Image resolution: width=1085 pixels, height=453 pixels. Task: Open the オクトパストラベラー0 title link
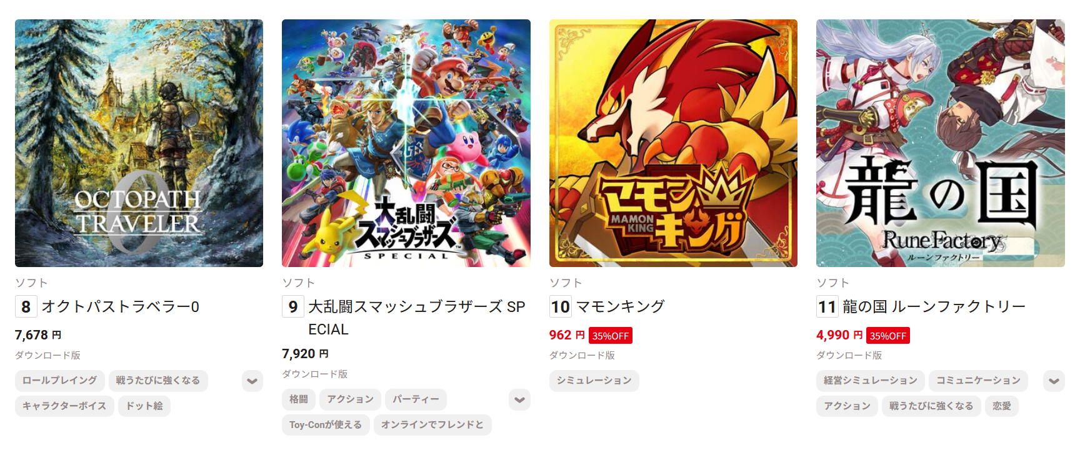pyautogui.click(x=121, y=306)
